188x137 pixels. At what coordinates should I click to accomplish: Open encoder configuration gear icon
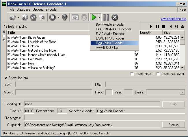[84, 18]
